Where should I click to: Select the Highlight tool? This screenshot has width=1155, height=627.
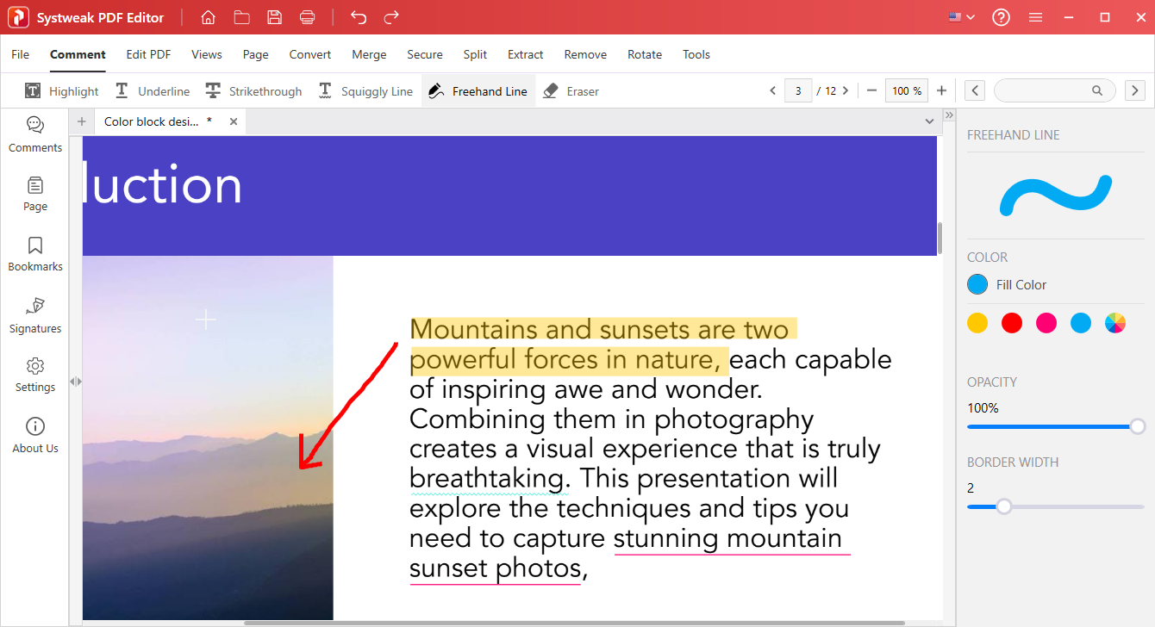(x=60, y=90)
